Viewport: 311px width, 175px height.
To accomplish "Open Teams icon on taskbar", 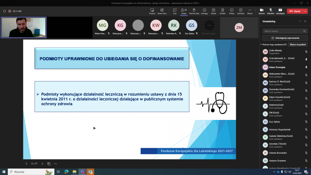I will tap(82, 172).
